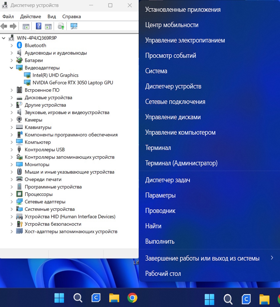Click the Back arrow in Device Manager toolbar

(4, 26)
